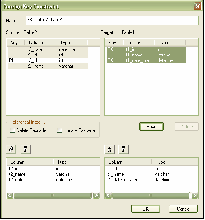Select the t1_id row in upper target list
This screenshot has width=205, height=220.
[147, 49]
